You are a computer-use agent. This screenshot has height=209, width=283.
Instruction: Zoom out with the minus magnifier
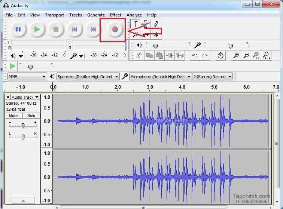[246, 55]
